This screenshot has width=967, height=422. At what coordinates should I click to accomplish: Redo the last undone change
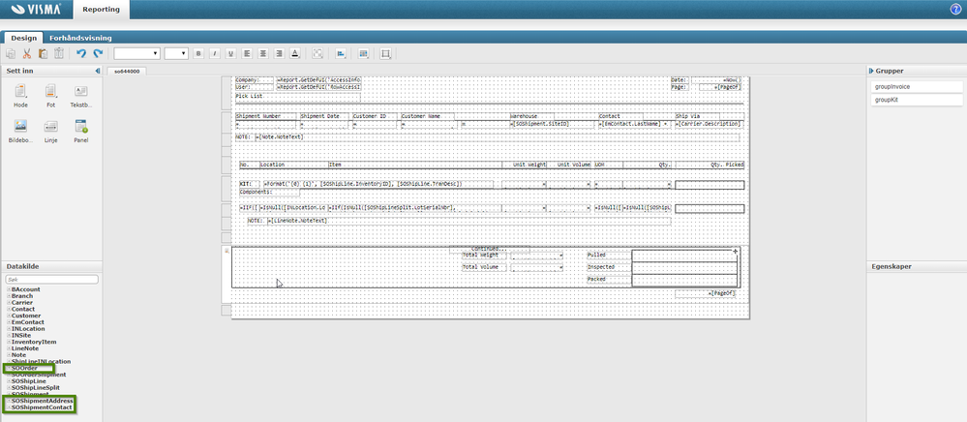pyautogui.click(x=97, y=53)
